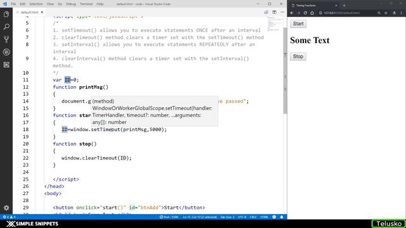Screen dimensions: 406x228
Task: Open the View menu
Action: coord(50,4)
